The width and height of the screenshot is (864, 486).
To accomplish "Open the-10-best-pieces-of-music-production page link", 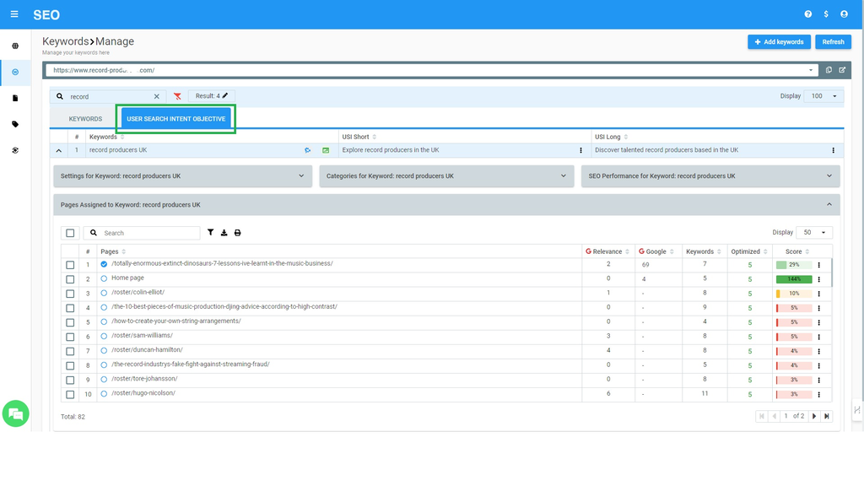I will [x=224, y=306].
